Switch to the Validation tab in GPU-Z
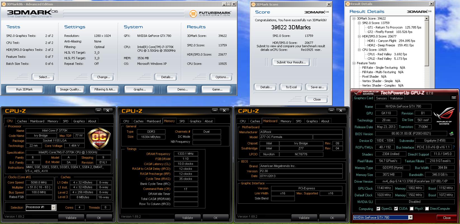The image size is (460, 224). pyautogui.click(x=397, y=98)
